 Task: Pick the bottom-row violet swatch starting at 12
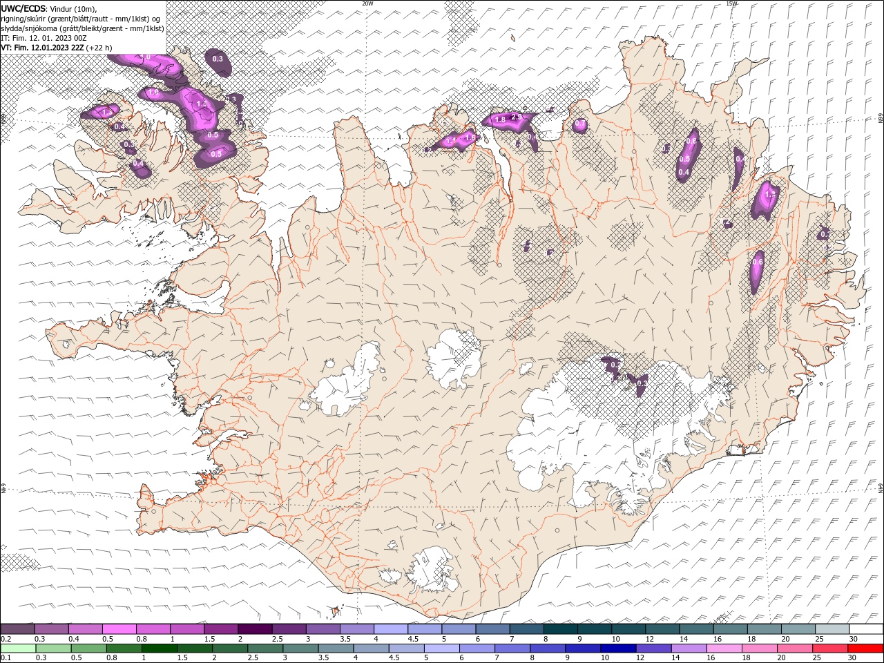point(652,648)
